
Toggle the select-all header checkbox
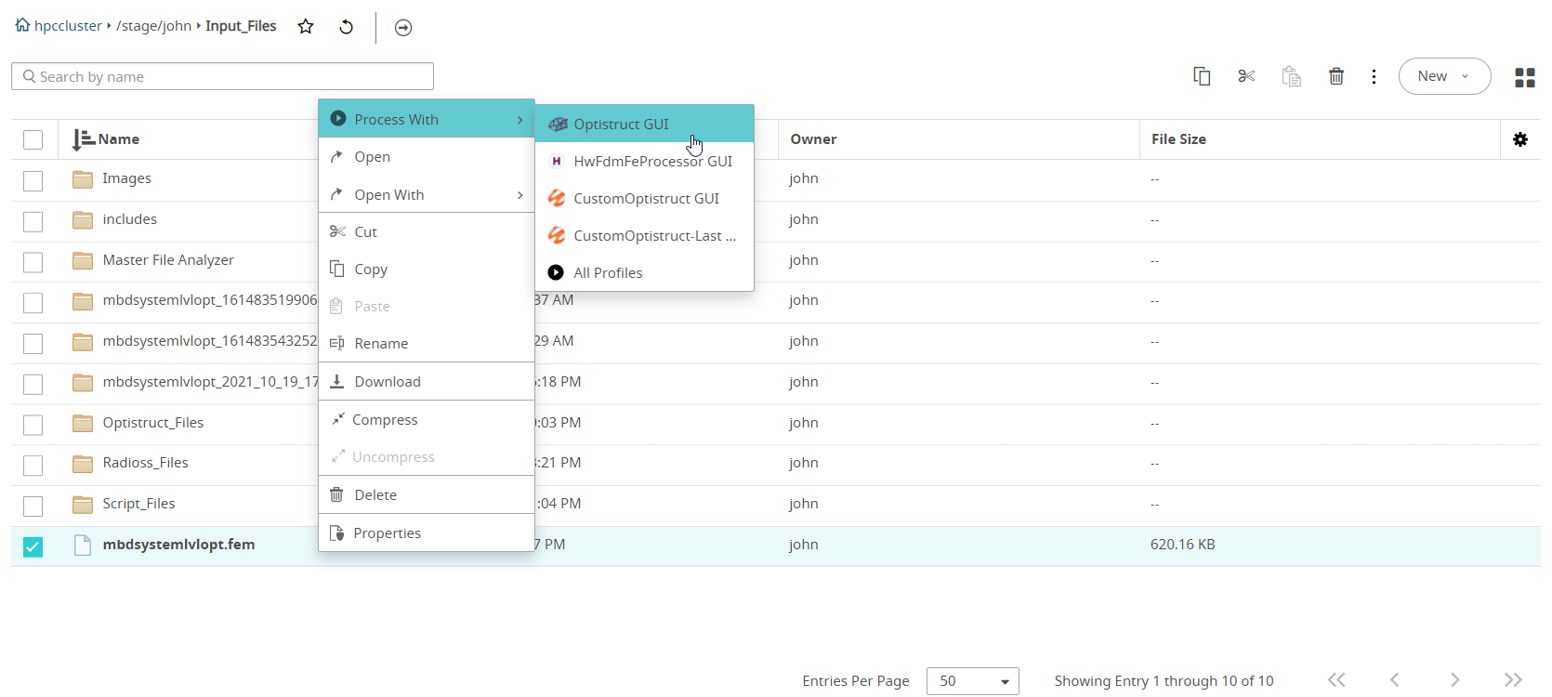pyautogui.click(x=33, y=139)
